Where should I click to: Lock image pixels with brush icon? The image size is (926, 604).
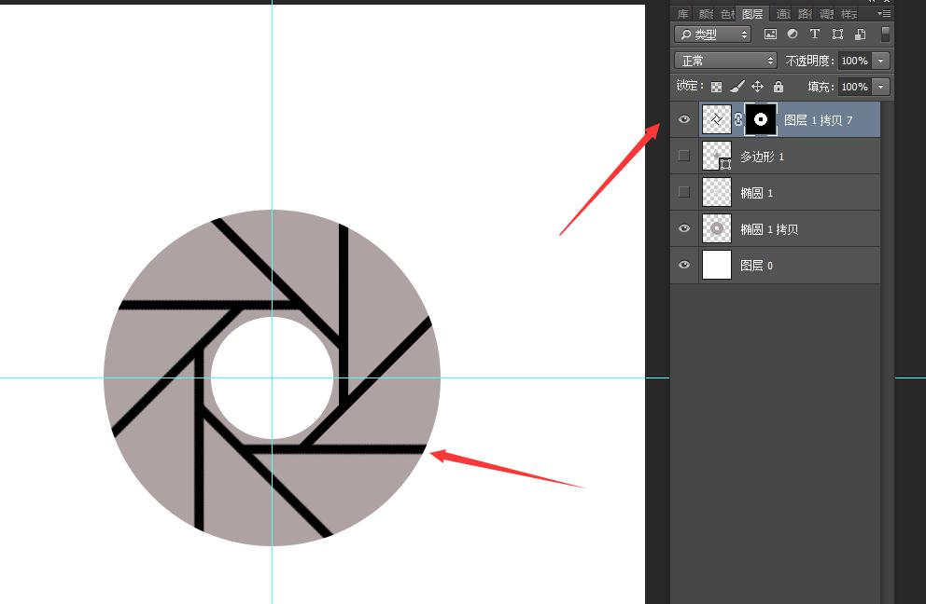pos(737,87)
